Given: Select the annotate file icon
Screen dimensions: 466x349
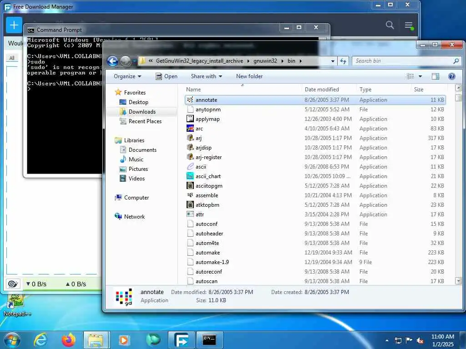Looking at the screenshot, I should tap(190, 100).
